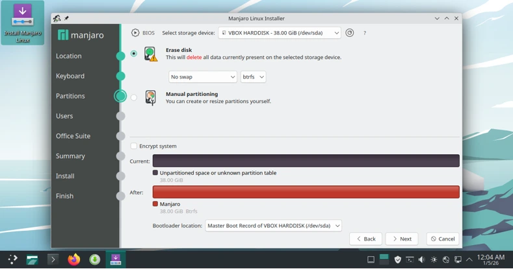The width and height of the screenshot is (513, 269).
Task: Launch the terminal from taskbar
Action: pos(53,259)
